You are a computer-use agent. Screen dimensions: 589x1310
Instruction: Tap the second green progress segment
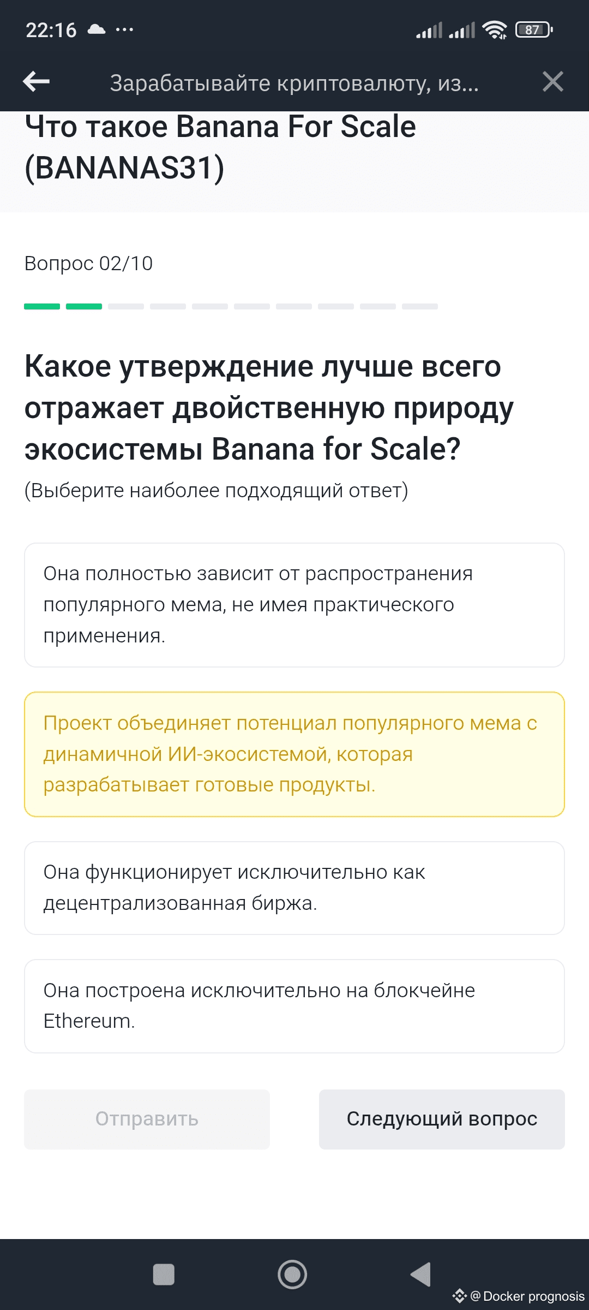tap(84, 307)
